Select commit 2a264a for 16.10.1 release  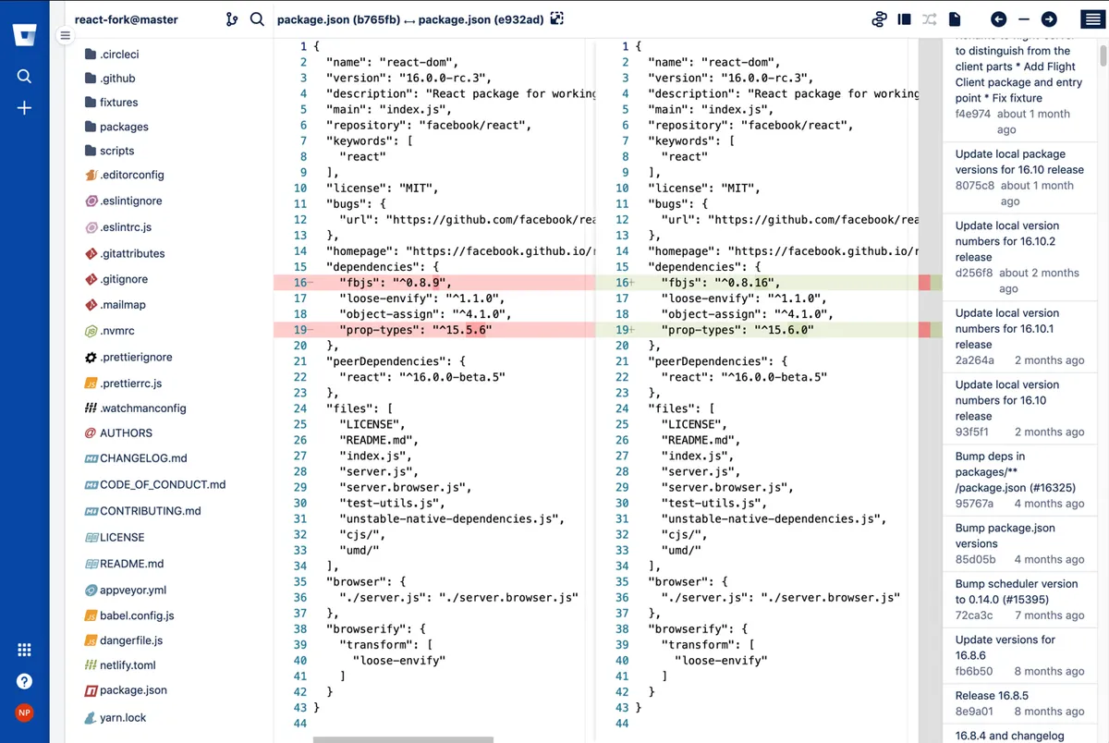coord(1020,336)
